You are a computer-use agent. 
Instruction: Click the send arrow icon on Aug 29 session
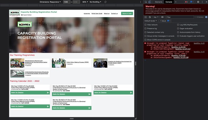(x=90, y=94)
